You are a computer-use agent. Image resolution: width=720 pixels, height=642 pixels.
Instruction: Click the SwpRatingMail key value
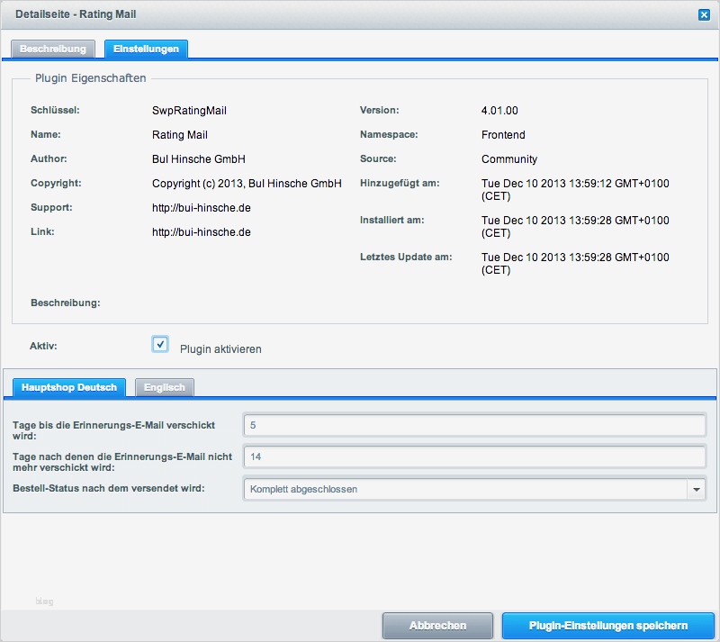[189, 110]
